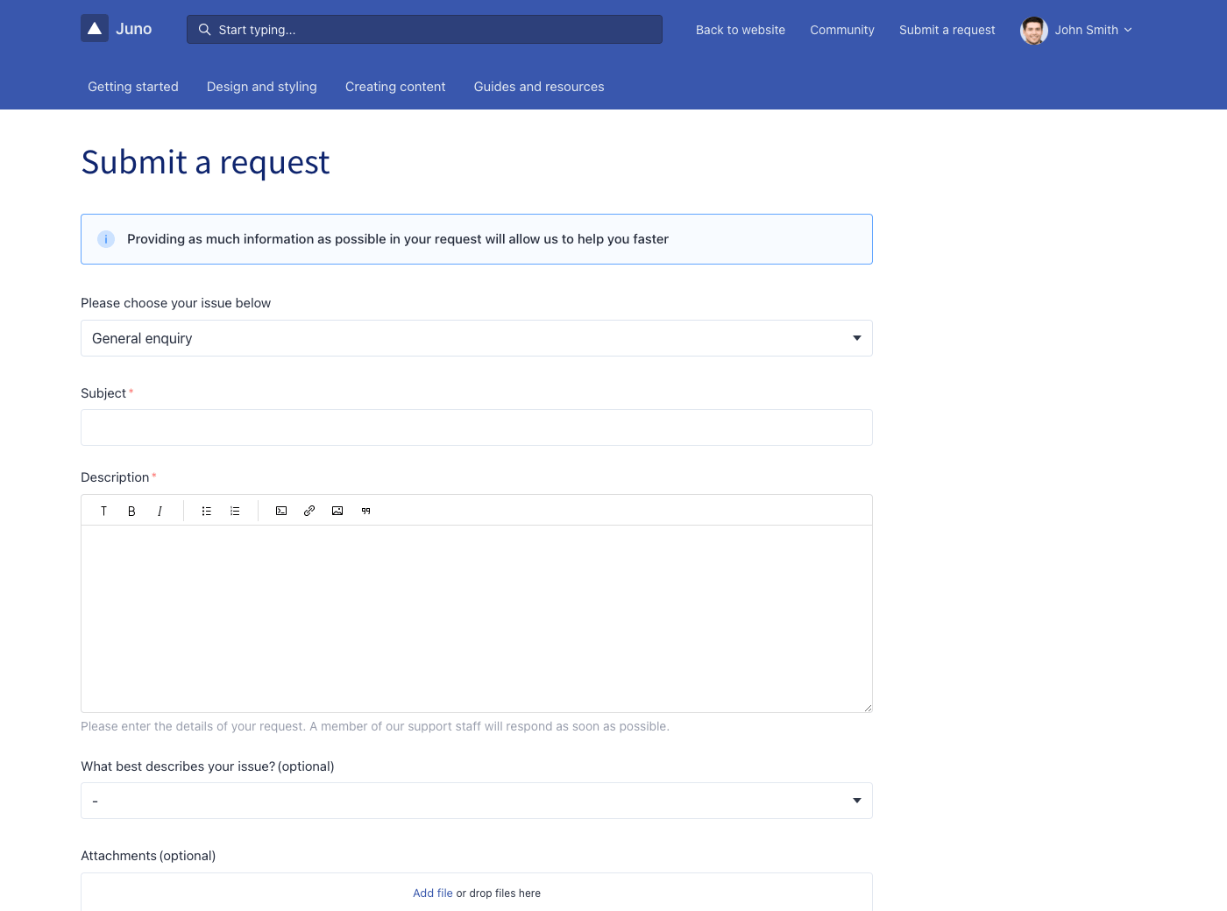Focus the Subject input field

476,427
